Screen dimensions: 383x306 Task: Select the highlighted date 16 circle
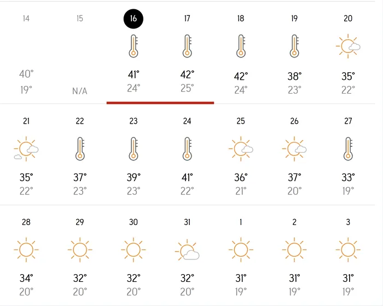click(x=133, y=19)
